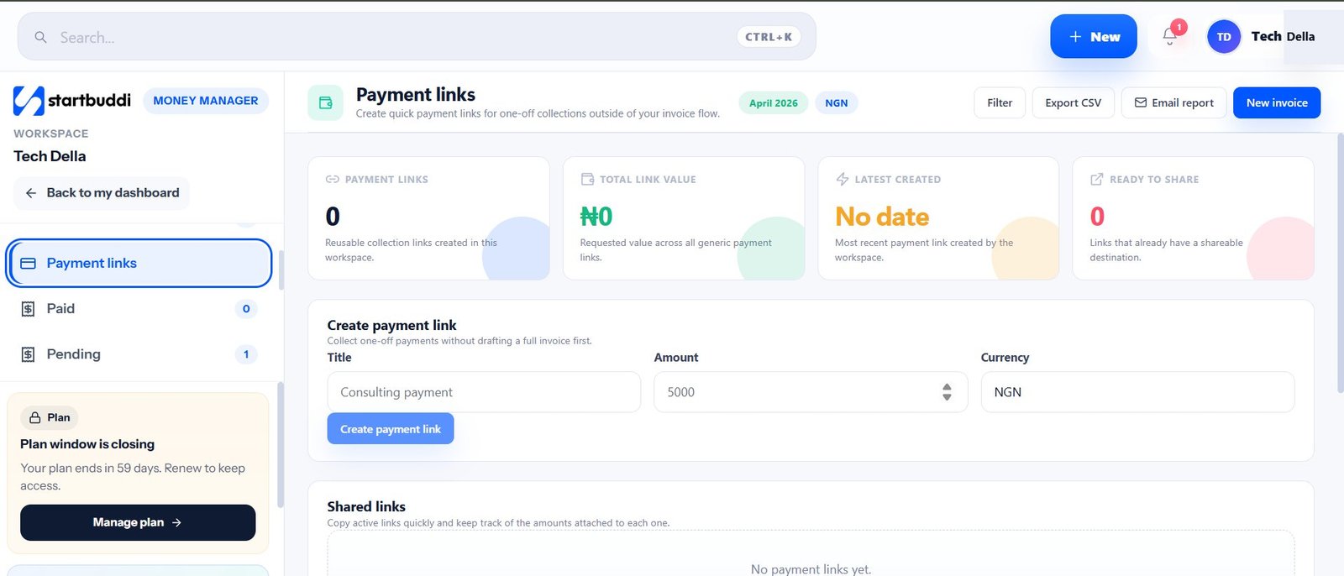Click the arrow icon in Manage plan
Screen dimensions: 1344x576
176,522
